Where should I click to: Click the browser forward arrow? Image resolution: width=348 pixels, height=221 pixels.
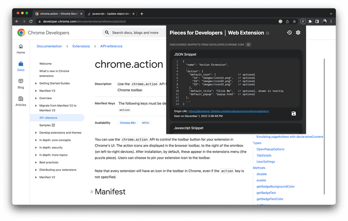[x=24, y=21]
